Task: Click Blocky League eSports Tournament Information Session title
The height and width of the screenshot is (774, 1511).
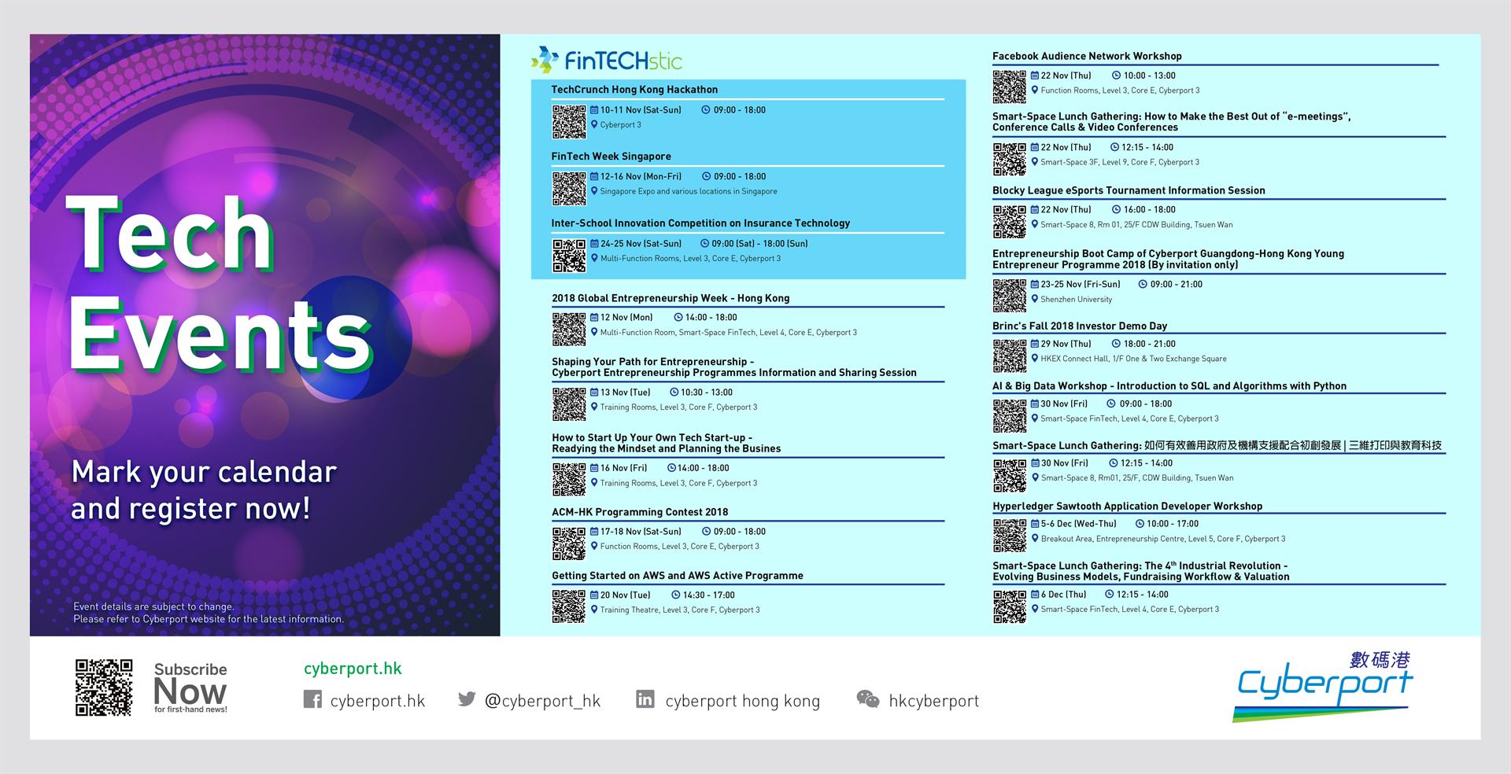Action: pyautogui.click(x=1129, y=190)
